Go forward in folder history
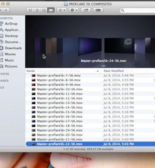155x168 pixels. click(x=6, y=10)
